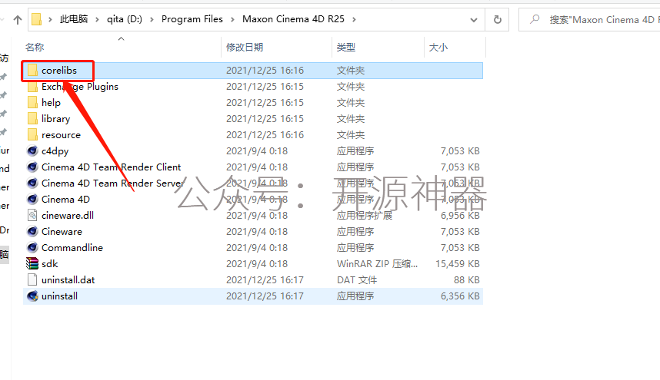Select the c4dpy application icon
Screen dimensions: 660x380
32,150
